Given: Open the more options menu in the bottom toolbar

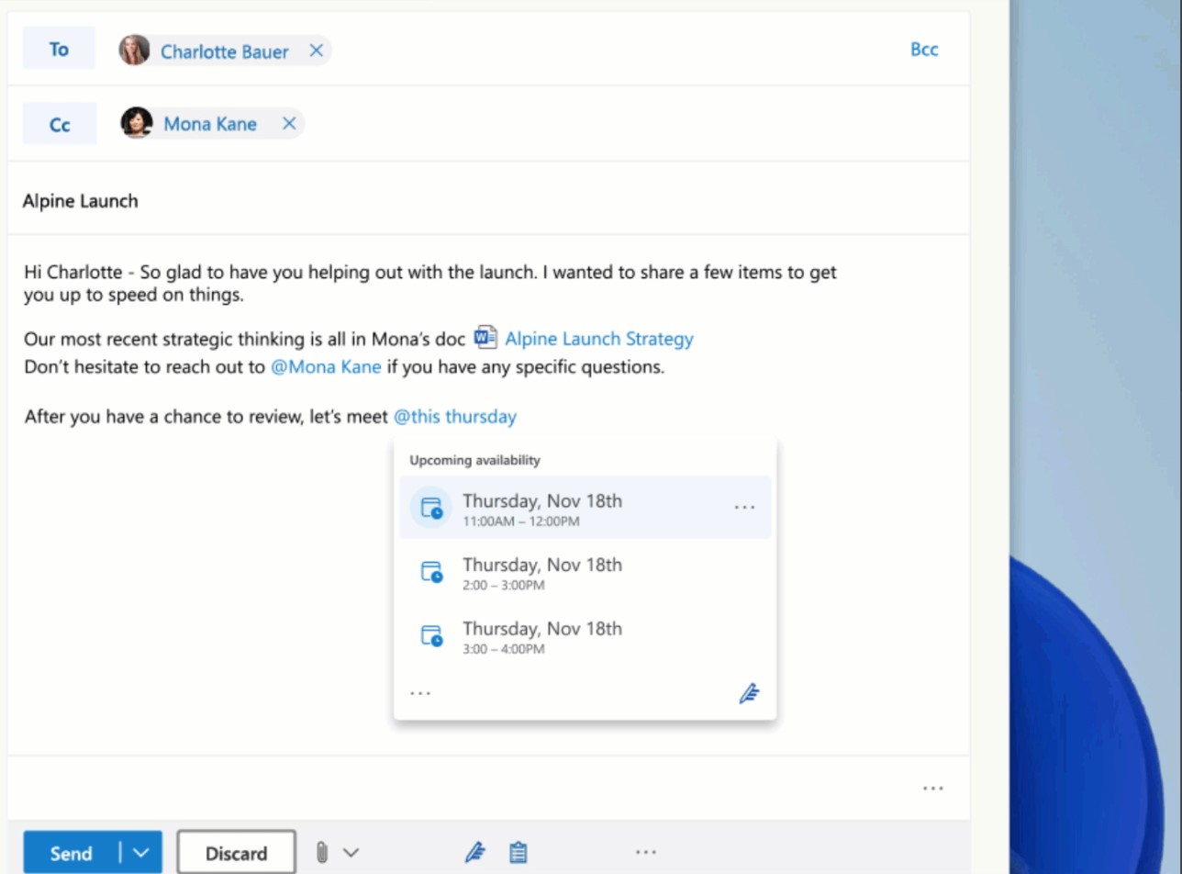Looking at the screenshot, I should point(645,852).
